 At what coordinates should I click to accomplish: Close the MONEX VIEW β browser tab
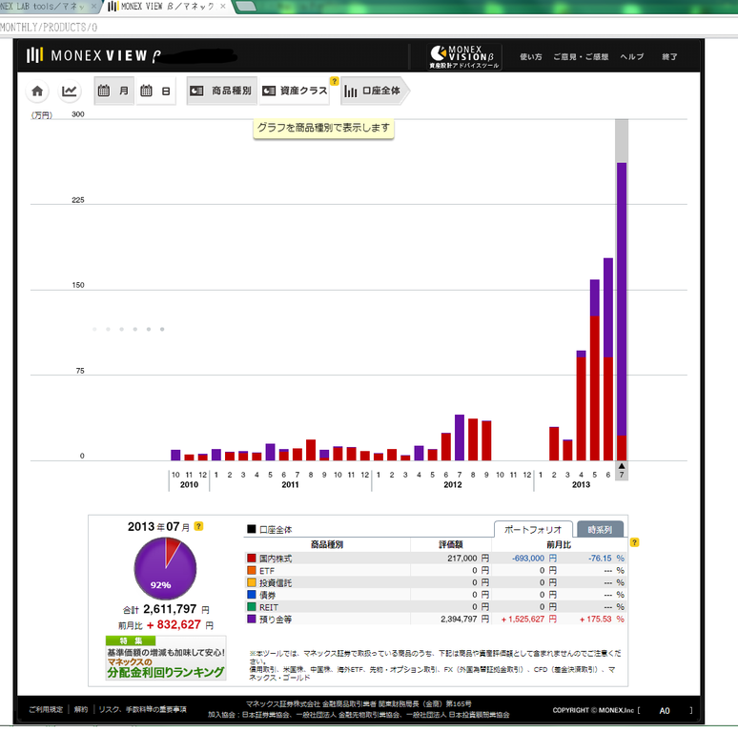tap(223, 6)
